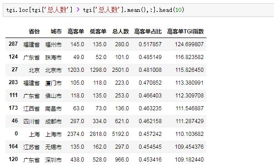Click the code input cell
Viewport: 274px width, 167px height.
(x=138, y=10)
